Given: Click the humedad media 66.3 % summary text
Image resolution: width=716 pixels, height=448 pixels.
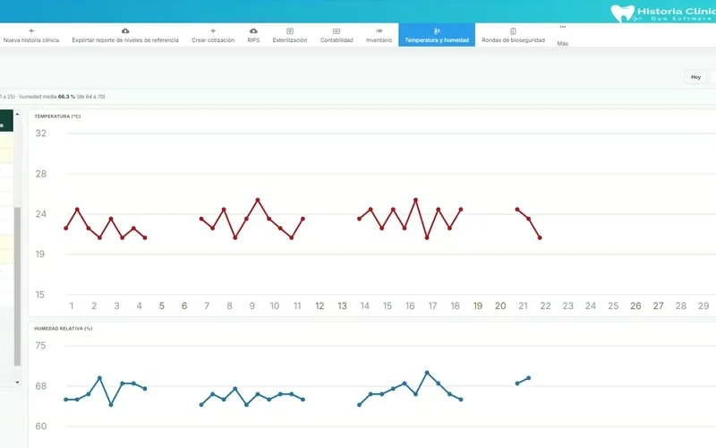Looking at the screenshot, I should tap(62, 97).
